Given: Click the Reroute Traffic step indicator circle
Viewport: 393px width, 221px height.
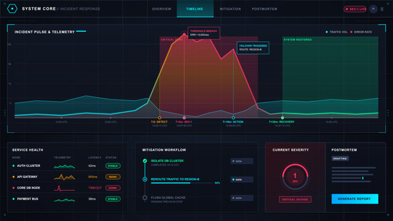Looking at the screenshot, I should click(x=145, y=179).
